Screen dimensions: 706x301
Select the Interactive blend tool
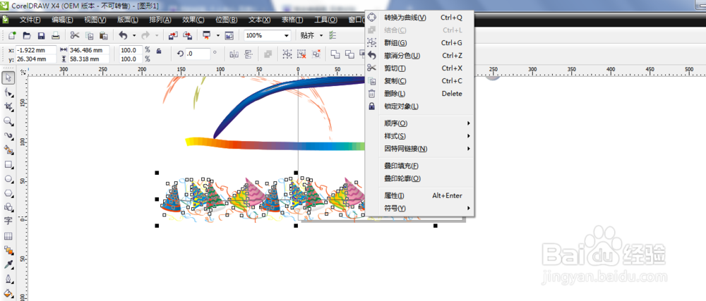point(8,250)
